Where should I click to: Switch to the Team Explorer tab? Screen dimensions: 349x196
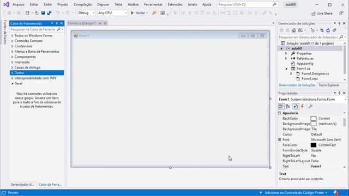click(329, 85)
